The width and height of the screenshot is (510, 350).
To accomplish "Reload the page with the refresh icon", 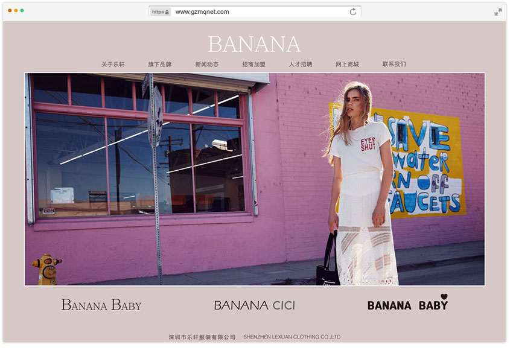I will click(353, 12).
